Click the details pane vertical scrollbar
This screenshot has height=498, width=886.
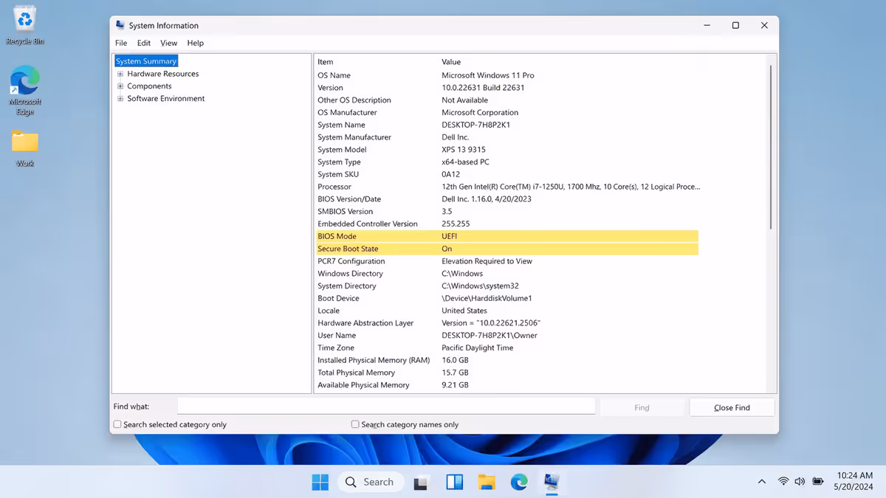click(x=770, y=146)
